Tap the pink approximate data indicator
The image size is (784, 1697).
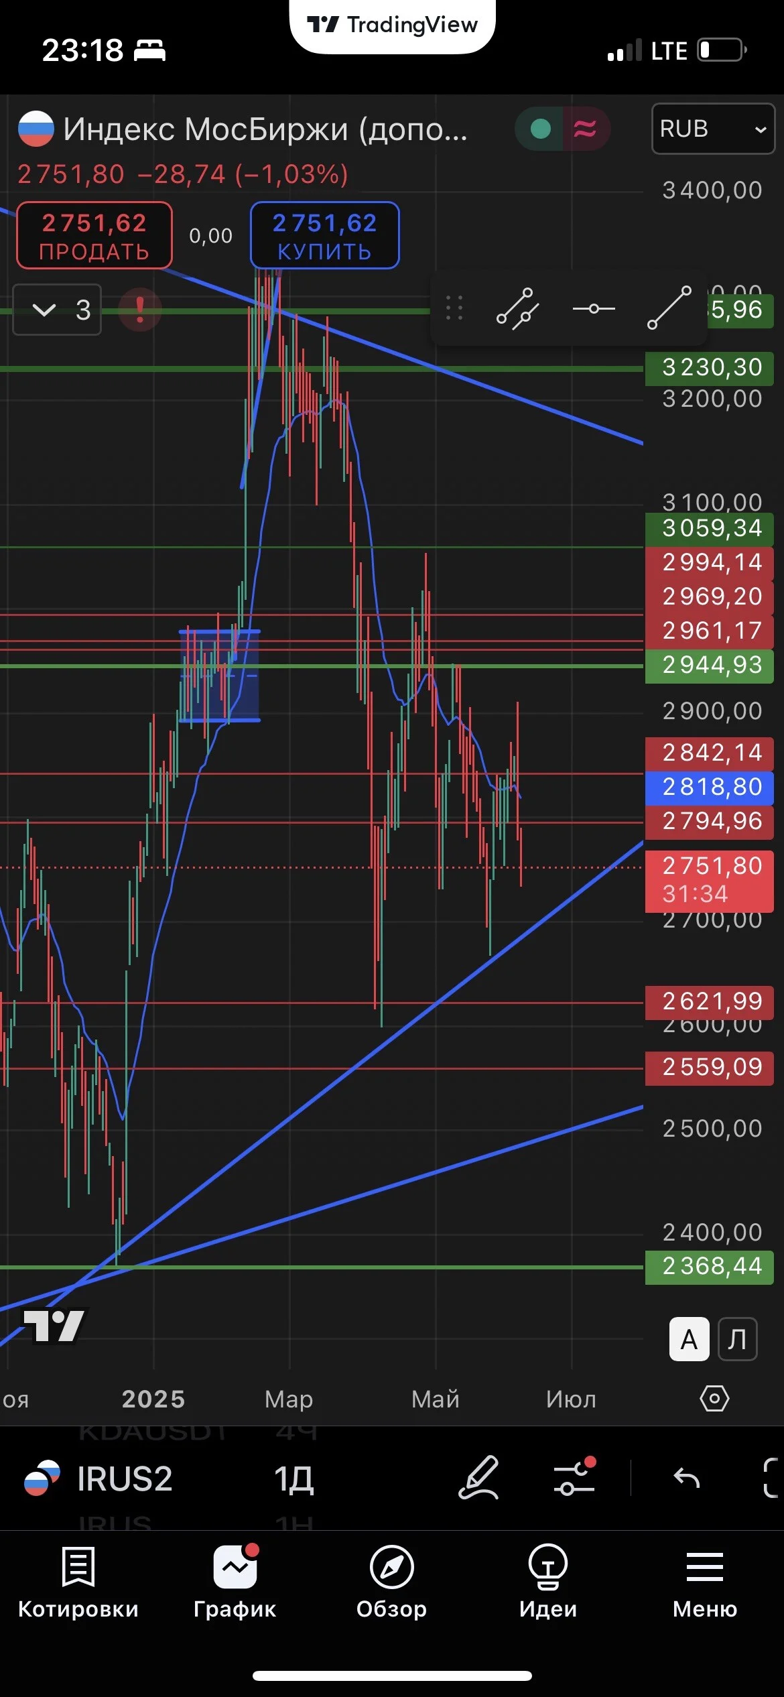[x=585, y=129]
